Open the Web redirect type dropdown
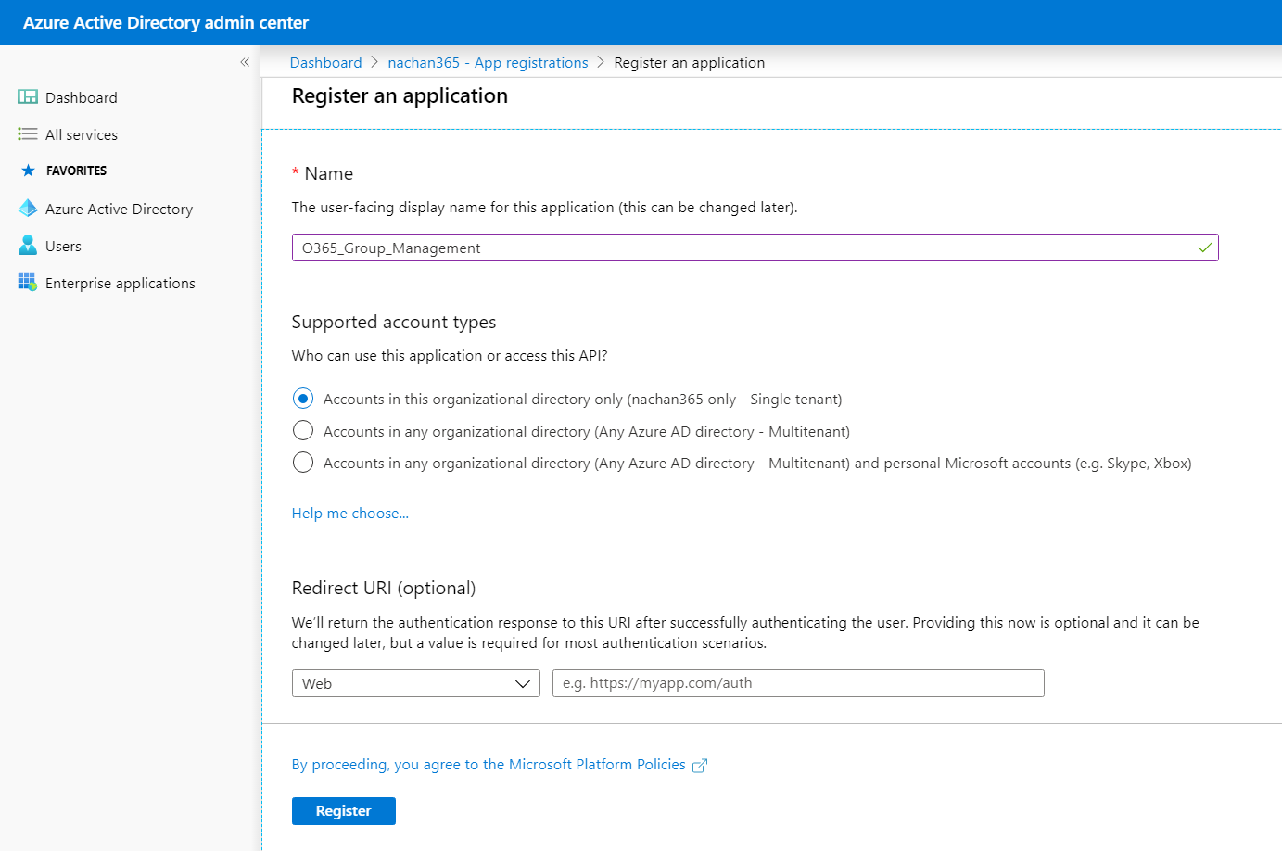 (x=415, y=683)
